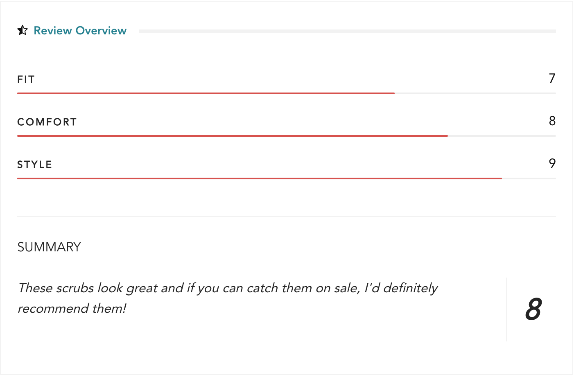Click the horizontal divider above SUMMARY
This screenshot has width=574, height=375.
(287, 216)
